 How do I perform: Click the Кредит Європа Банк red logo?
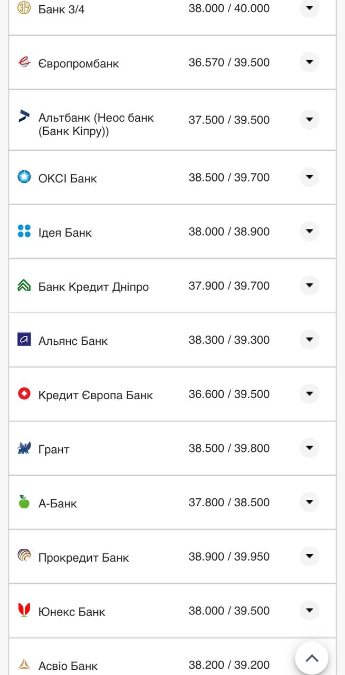tap(24, 394)
